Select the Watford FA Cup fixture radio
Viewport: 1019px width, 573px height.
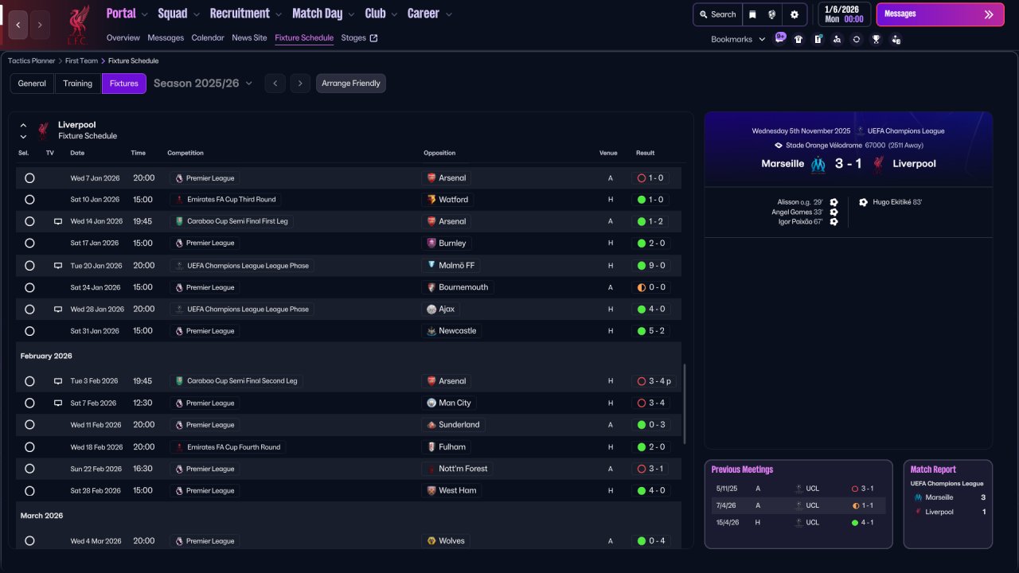tap(29, 200)
